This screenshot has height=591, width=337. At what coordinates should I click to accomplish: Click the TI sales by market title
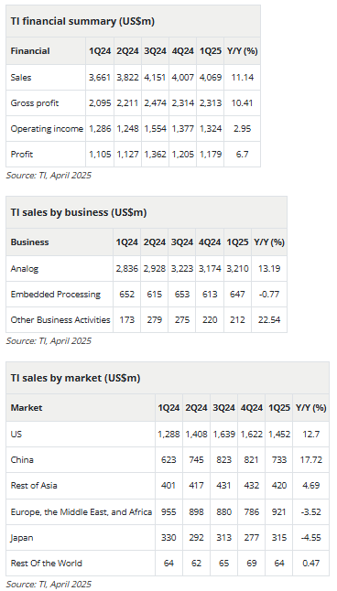pyautogui.click(x=75, y=378)
